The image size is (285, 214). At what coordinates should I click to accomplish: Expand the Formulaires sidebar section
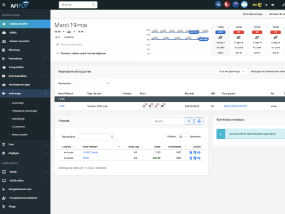[x=25, y=59]
